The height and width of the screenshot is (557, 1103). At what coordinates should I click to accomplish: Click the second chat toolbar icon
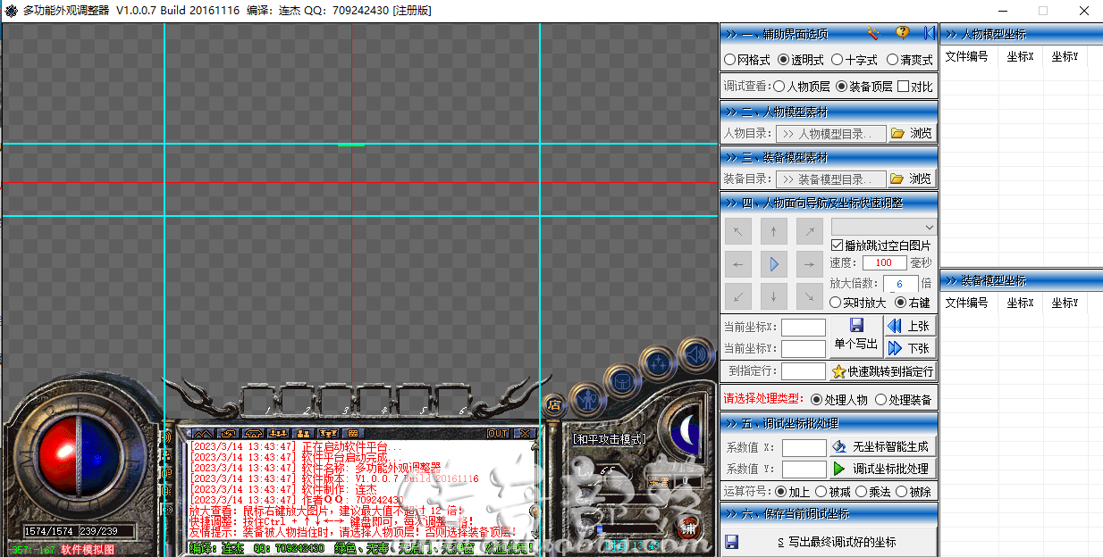(229, 434)
